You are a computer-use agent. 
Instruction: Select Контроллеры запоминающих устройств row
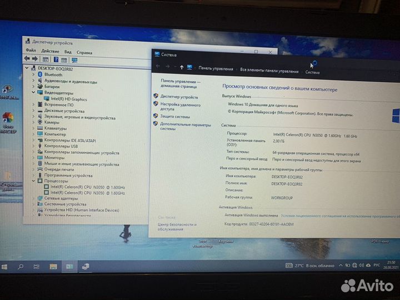[x=82, y=153]
